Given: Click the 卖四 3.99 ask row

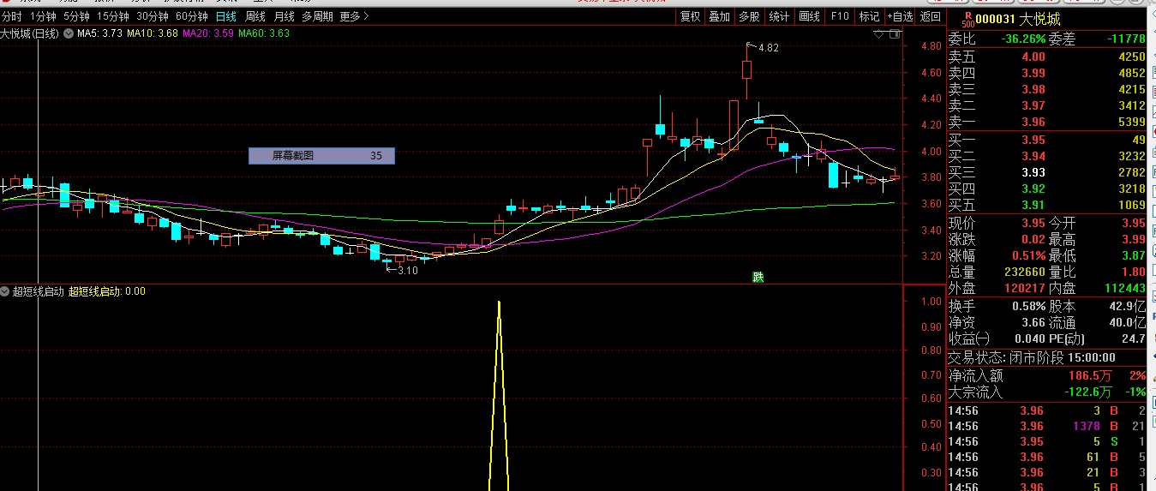Looking at the screenshot, I should tap(1046, 74).
